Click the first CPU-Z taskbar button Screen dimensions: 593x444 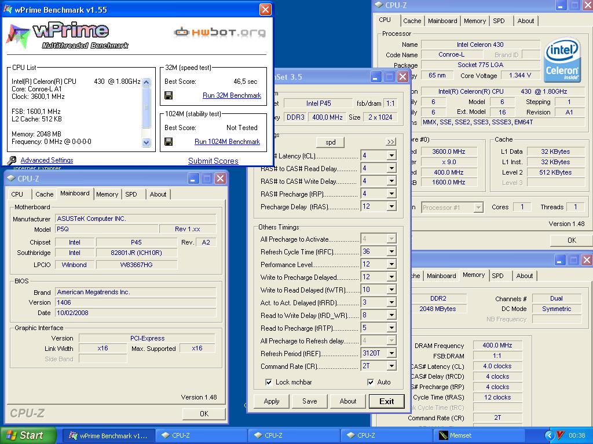(x=202, y=435)
